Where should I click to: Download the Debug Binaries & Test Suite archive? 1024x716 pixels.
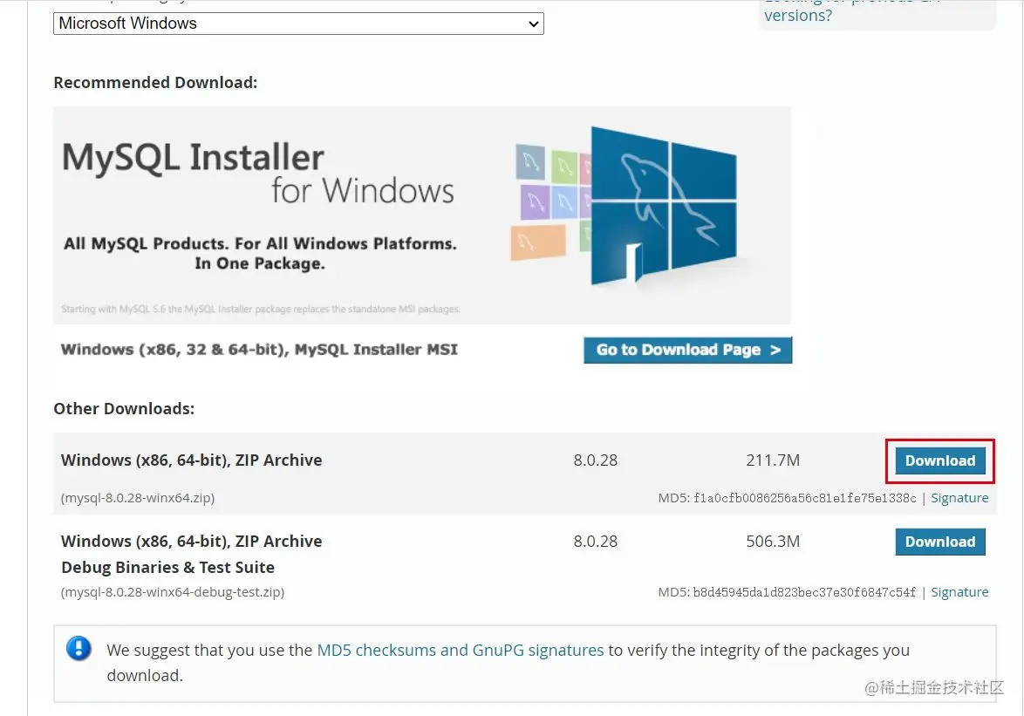click(x=939, y=542)
